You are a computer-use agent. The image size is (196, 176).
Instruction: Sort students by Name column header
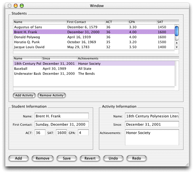point(40,22)
